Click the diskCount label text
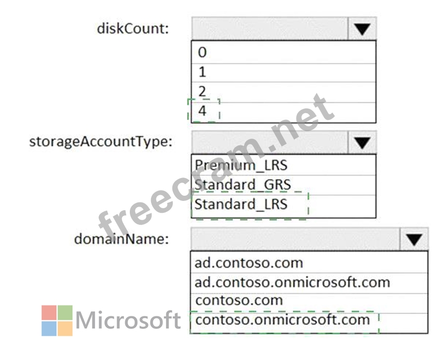432x339 pixels. tap(133, 28)
